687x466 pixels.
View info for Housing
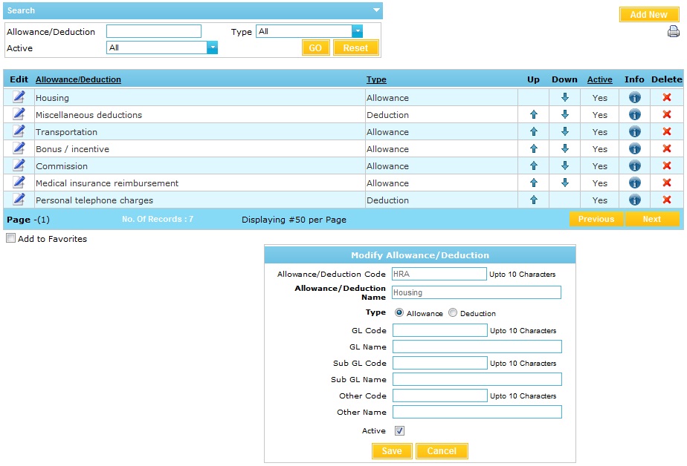click(634, 97)
